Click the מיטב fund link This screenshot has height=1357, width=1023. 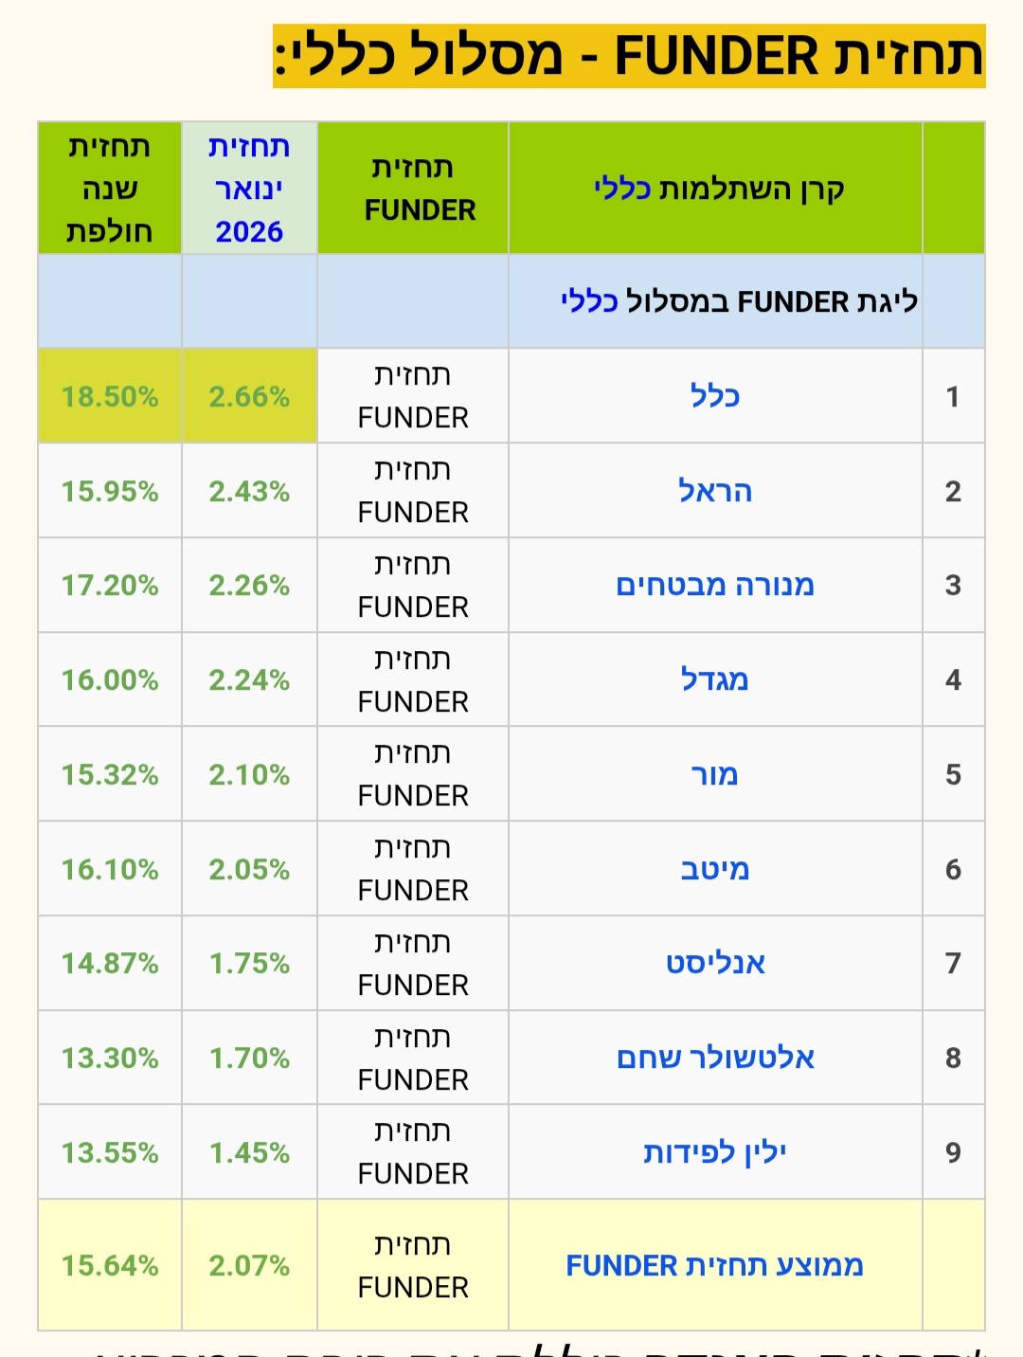tap(715, 869)
